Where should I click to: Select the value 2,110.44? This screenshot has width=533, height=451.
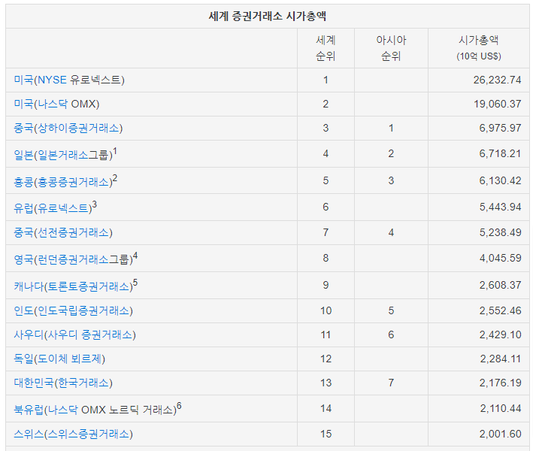501,408
